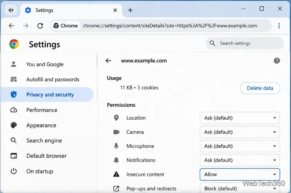
Task: Open Default browser section
Action: point(47,156)
